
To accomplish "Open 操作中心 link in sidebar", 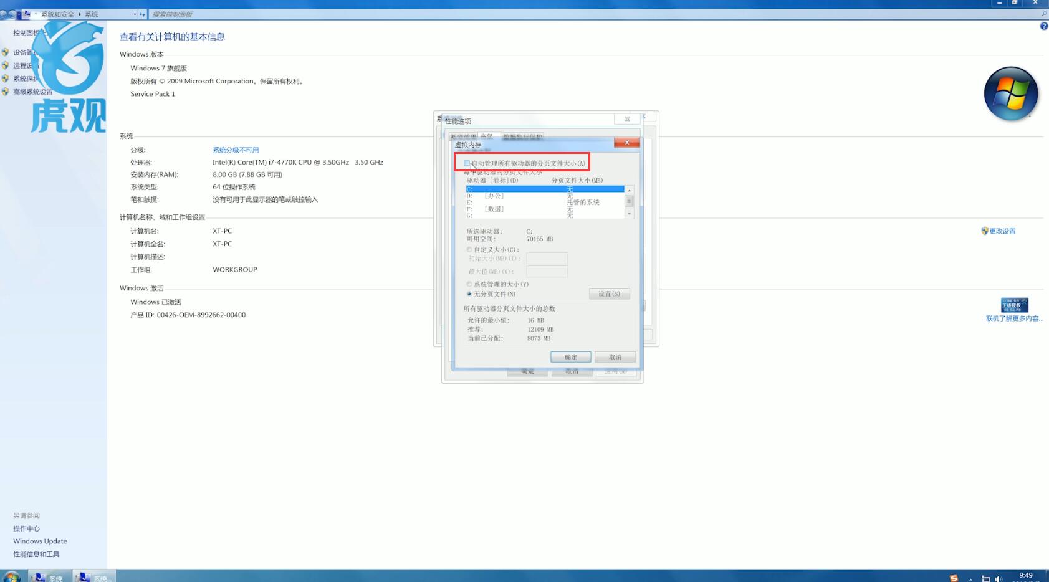I will tap(26, 528).
